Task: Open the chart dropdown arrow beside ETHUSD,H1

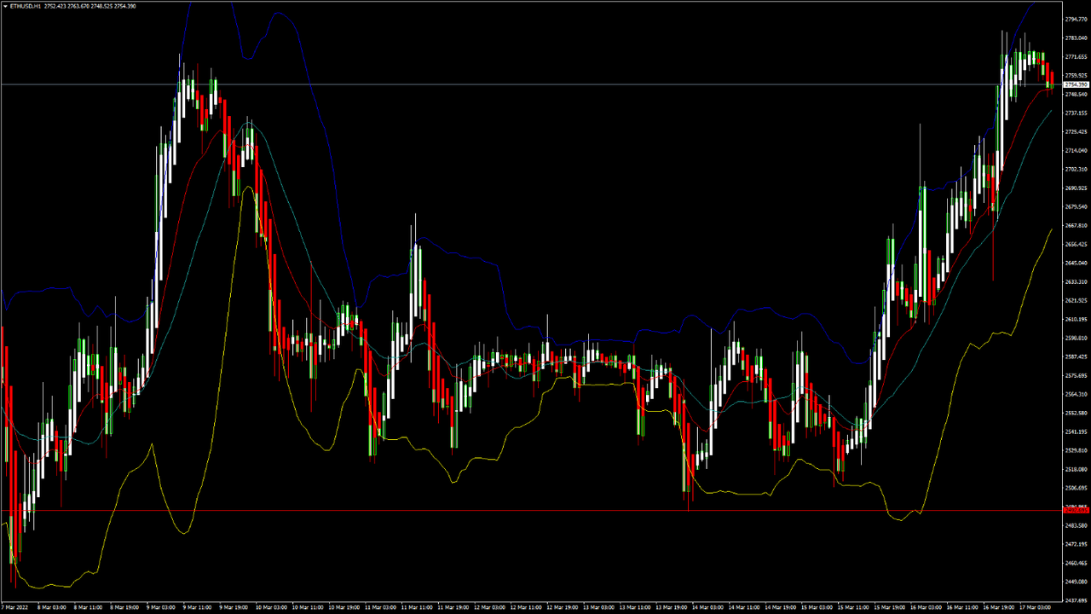Action: 5,5
